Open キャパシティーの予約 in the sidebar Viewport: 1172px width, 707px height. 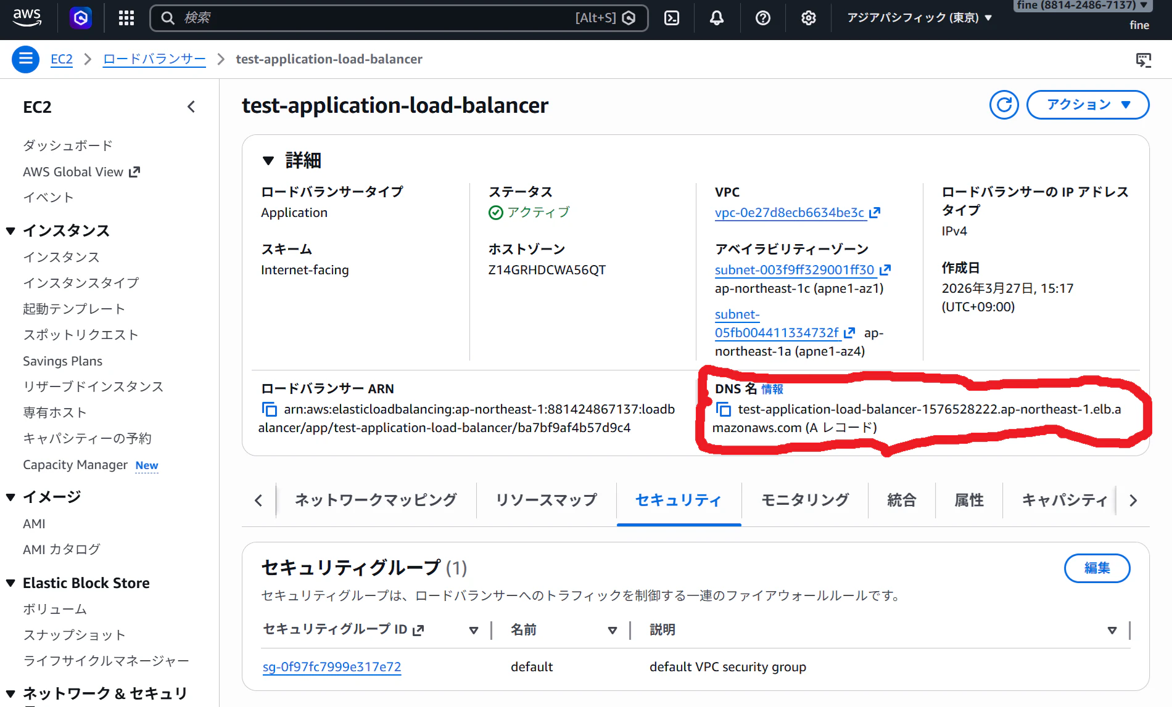click(x=87, y=438)
